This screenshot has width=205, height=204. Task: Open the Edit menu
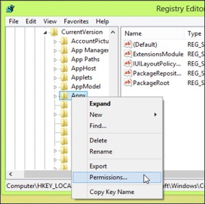coord(31,21)
